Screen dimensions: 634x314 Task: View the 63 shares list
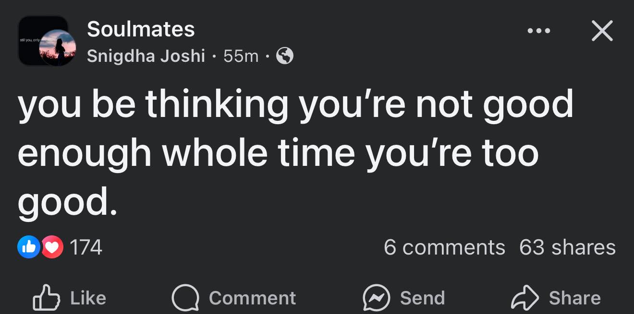(567, 248)
